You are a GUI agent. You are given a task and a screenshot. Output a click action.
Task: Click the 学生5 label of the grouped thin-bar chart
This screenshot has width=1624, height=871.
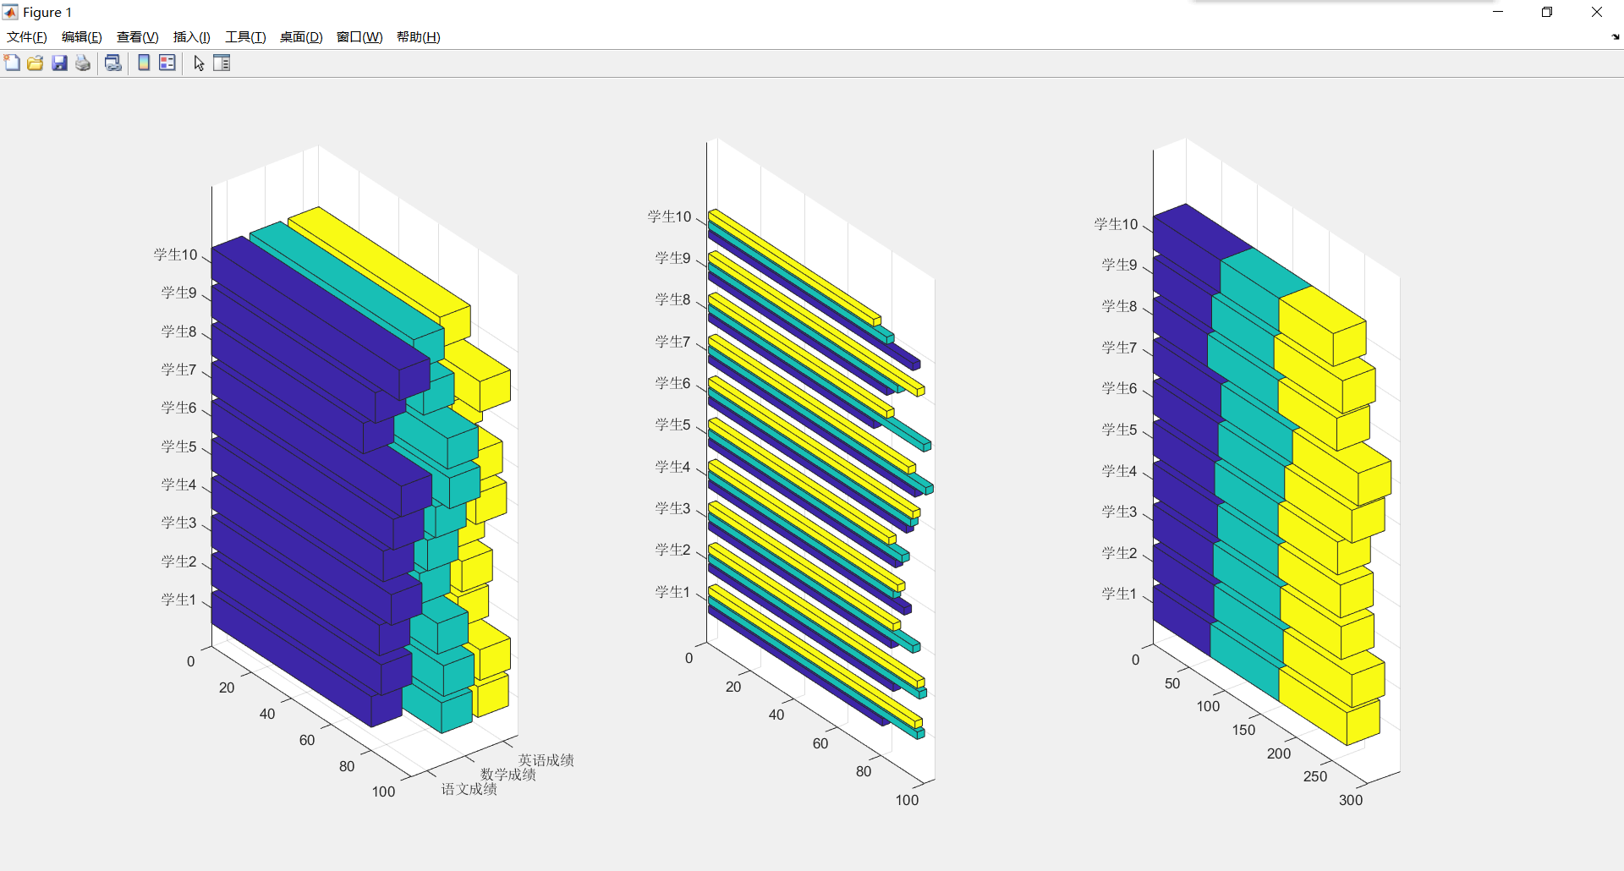[673, 425]
